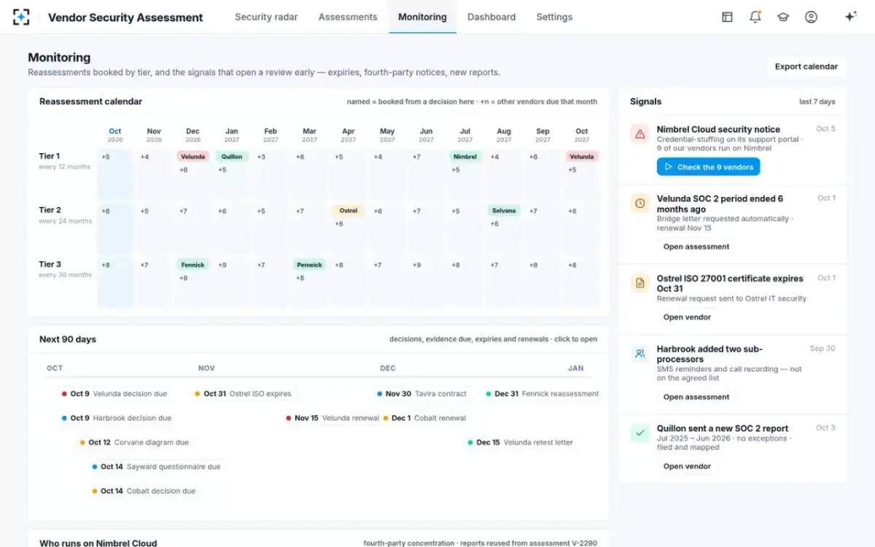Screen dimensions: 875x547
Task: Select Penwick chip in Tier 3 row
Action: (309, 265)
